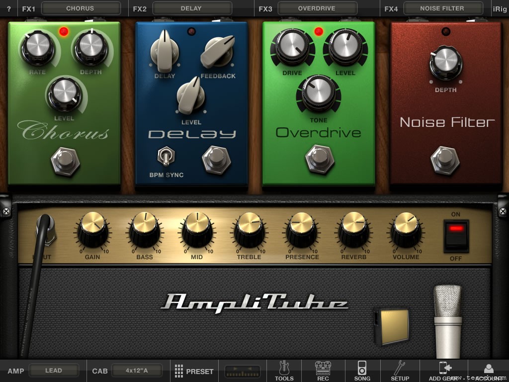The image size is (509, 382).
Task: Click the amp Mid knob
Action: (x=197, y=230)
